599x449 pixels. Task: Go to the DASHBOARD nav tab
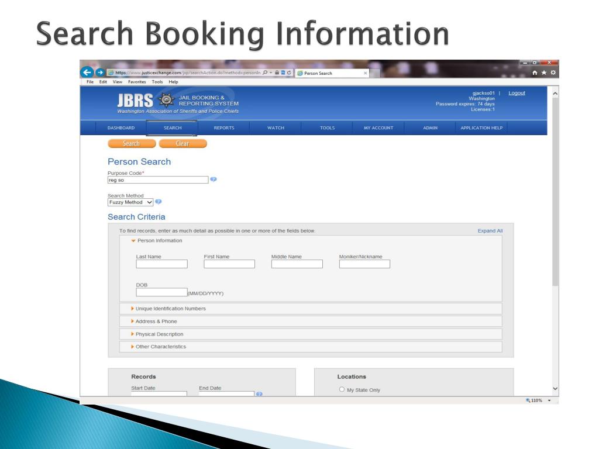(x=121, y=128)
